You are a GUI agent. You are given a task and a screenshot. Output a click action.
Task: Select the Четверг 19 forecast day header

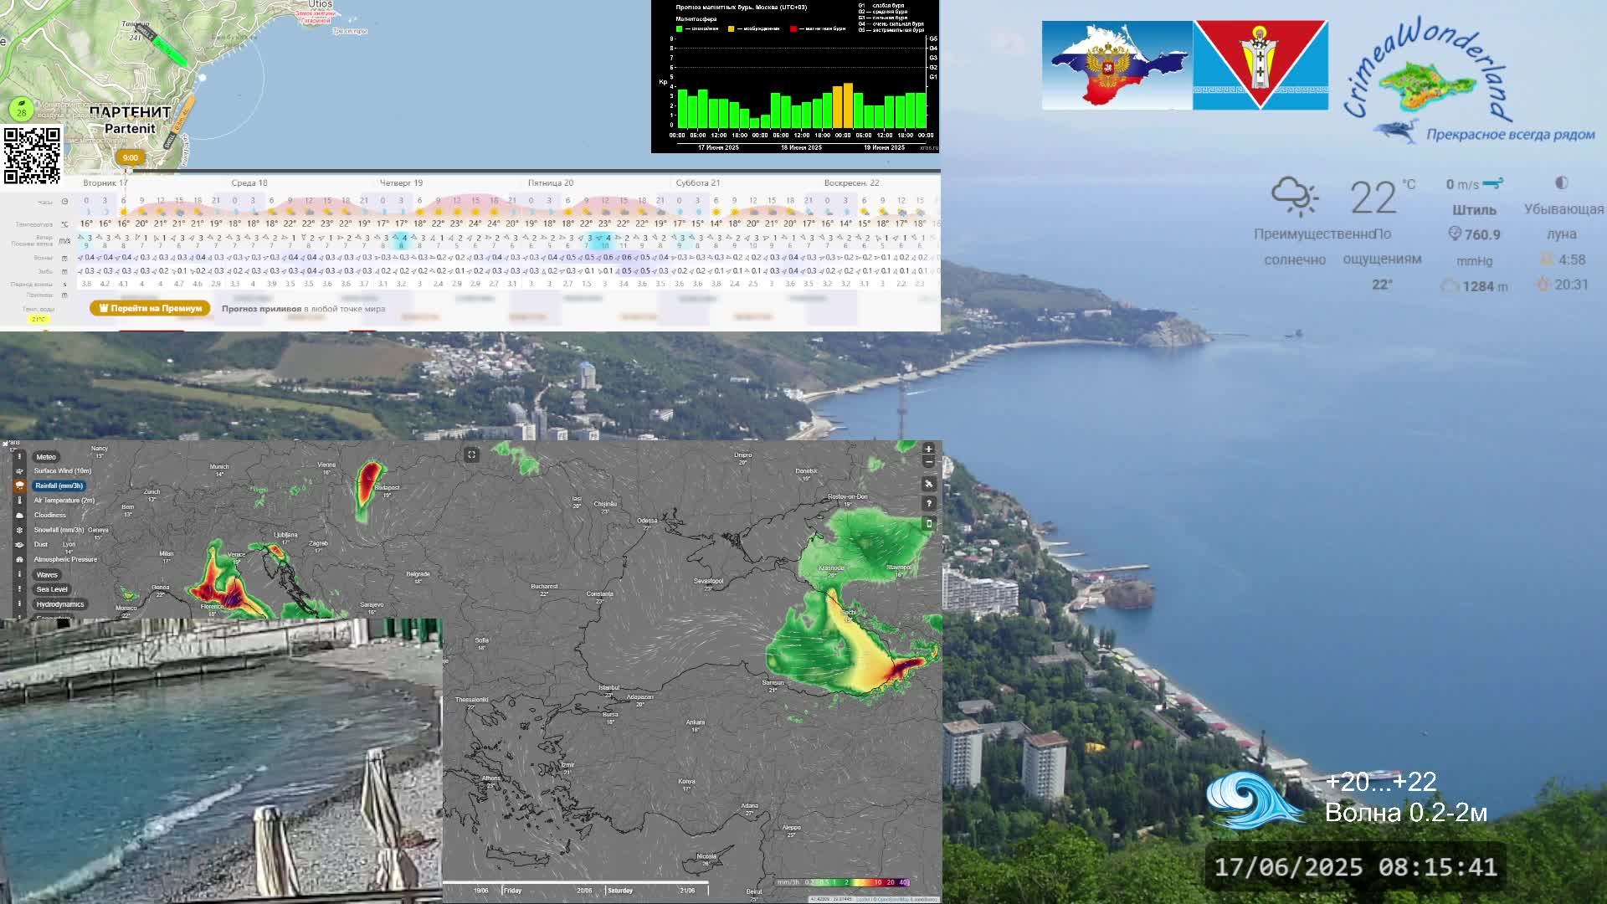[x=401, y=182]
